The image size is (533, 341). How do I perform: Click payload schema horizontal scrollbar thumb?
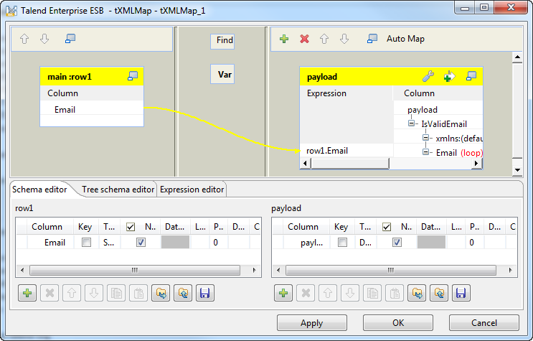pyautogui.click(x=391, y=270)
